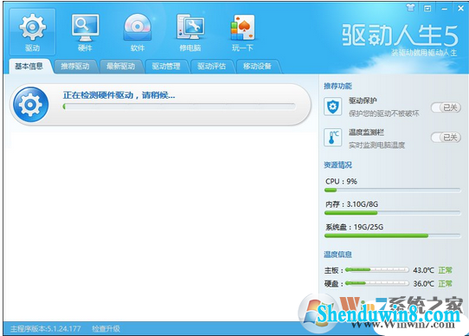Click the 温度监测栏 thermometer icon
Screen dimensions: 469x336
pyautogui.click(x=332, y=138)
